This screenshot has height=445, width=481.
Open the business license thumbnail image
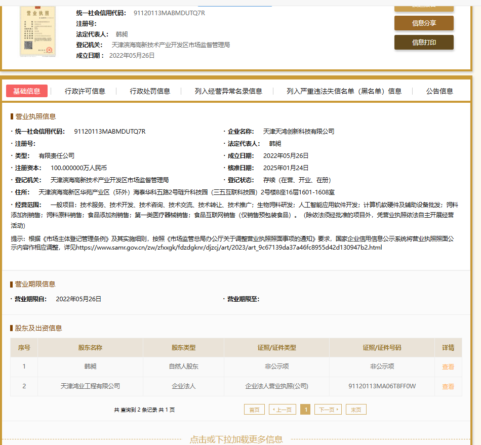[38, 31]
